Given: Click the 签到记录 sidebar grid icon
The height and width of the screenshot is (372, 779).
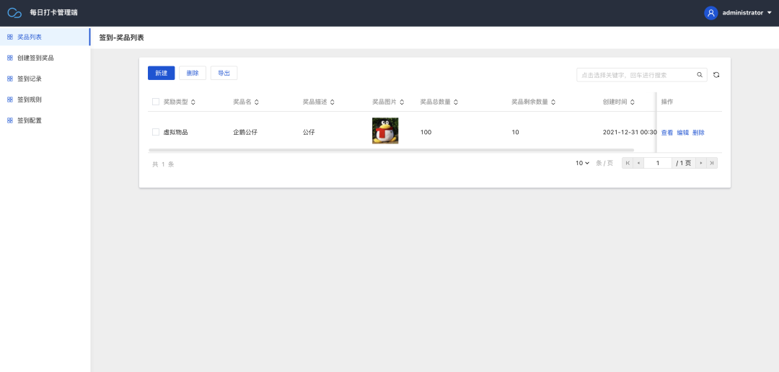Looking at the screenshot, I should [10, 79].
